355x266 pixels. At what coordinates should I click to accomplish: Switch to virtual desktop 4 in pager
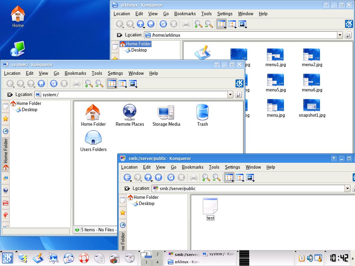157,262
